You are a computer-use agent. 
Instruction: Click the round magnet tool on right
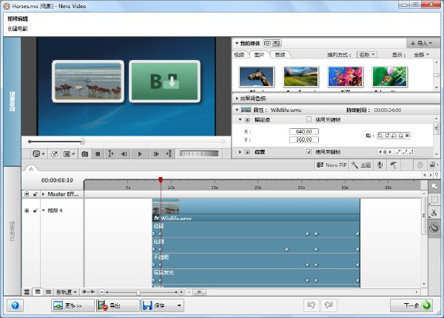coord(434,228)
